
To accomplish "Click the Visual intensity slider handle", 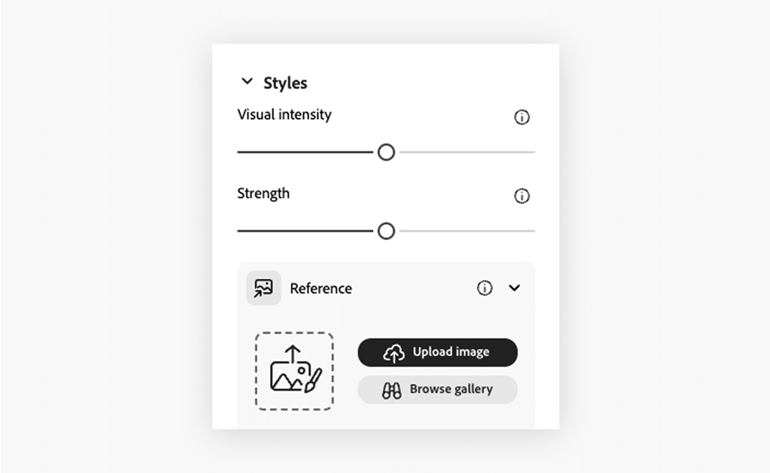I will click(386, 152).
